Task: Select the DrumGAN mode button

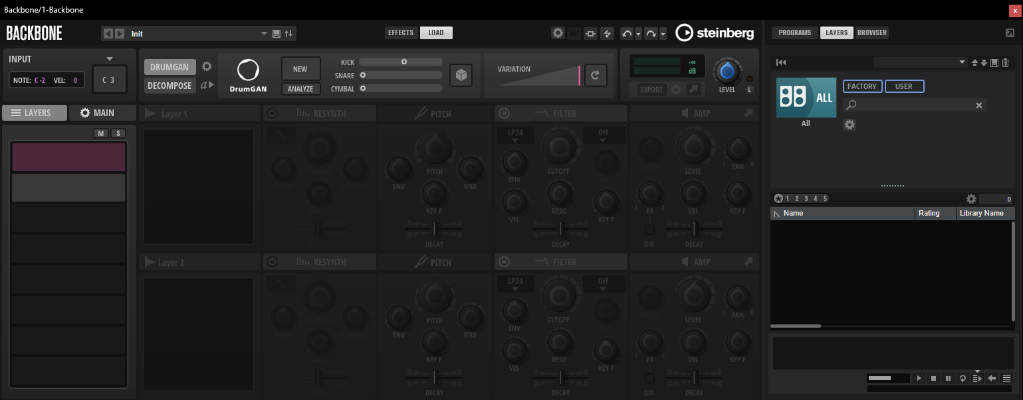Action: [170, 67]
